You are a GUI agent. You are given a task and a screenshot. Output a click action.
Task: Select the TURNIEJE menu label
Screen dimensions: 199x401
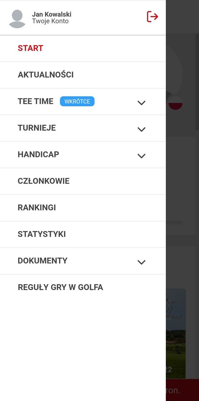point(37,128)
